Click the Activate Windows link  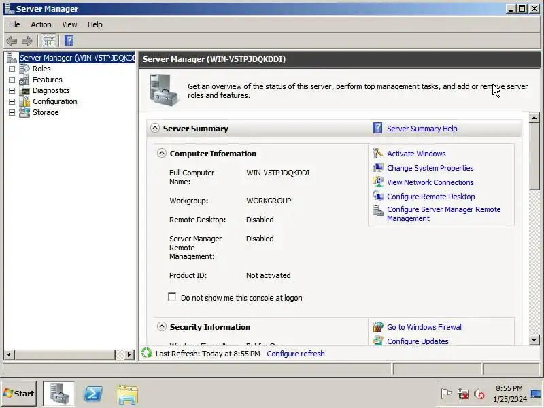click(416, 154)
